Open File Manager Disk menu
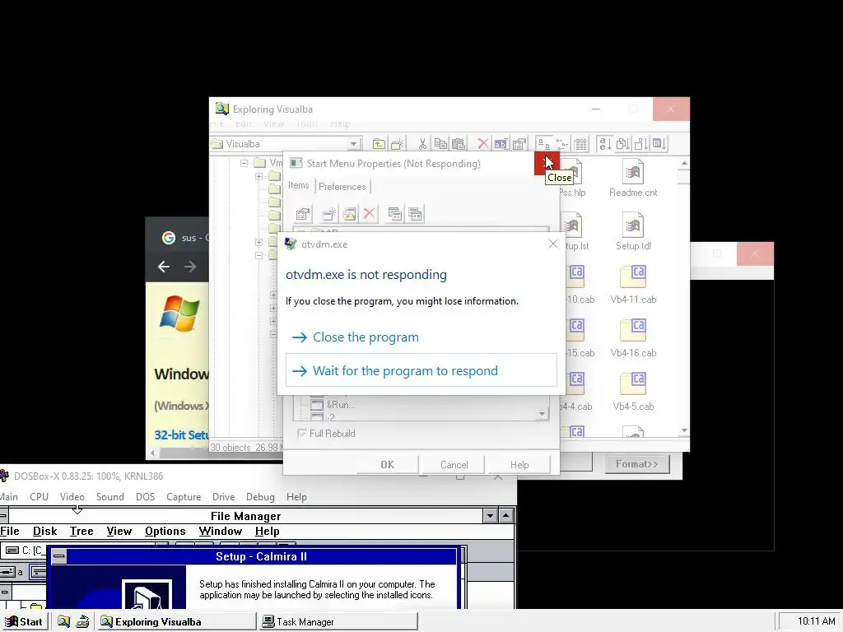 pos(44,531)
